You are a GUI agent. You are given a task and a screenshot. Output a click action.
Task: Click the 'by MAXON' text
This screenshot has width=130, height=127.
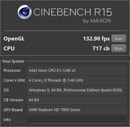97,21
